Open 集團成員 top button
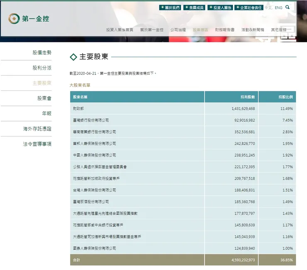The height and width of the screenshot is (270, 307). pyautogui.click(x=194, y=7)
